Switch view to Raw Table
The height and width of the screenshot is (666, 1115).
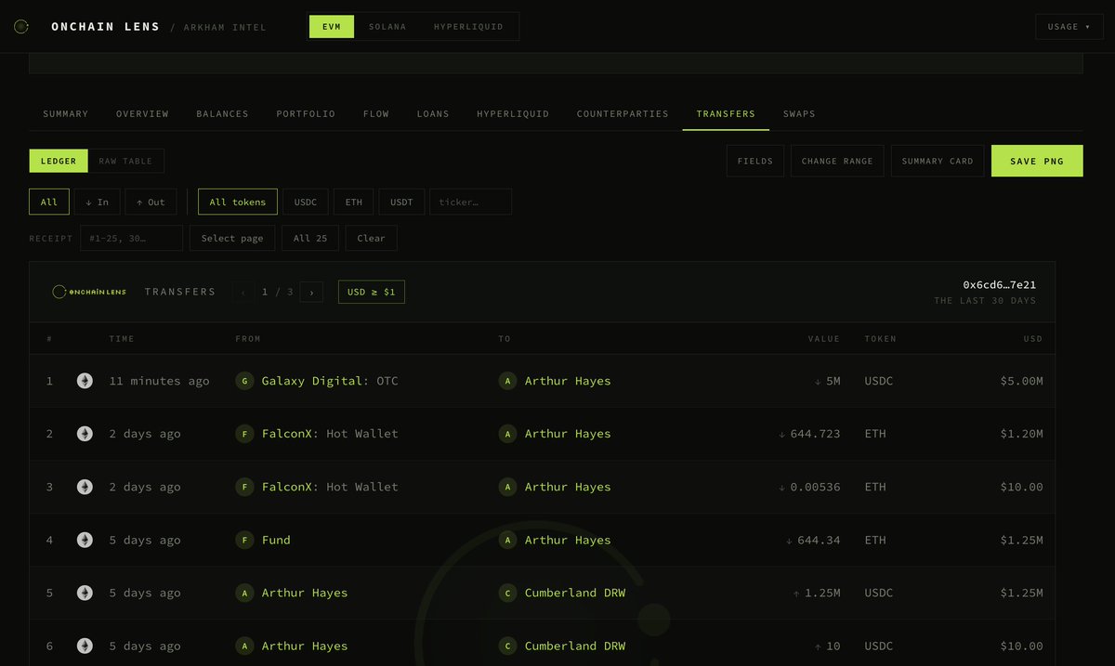pyautogui.click(x=126, y=161)
